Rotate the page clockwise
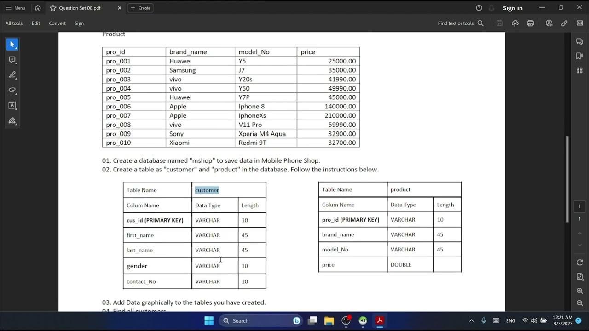 point(580,262)
